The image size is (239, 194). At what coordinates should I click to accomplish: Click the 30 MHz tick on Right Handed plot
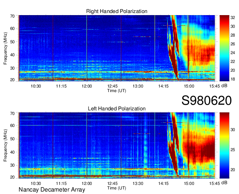point(12,68)
